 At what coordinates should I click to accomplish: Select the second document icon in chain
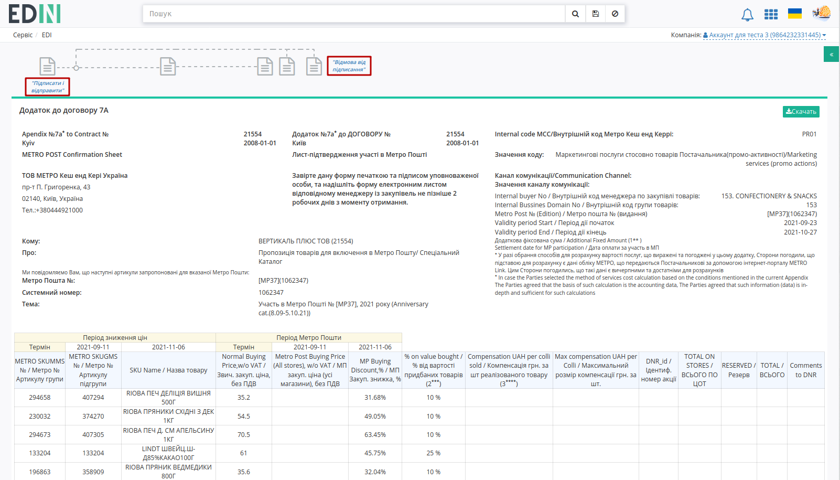(x=168, y=67)
